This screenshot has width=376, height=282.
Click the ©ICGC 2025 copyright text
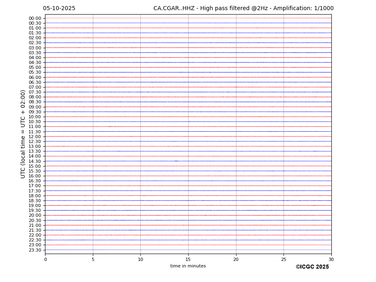312,267
